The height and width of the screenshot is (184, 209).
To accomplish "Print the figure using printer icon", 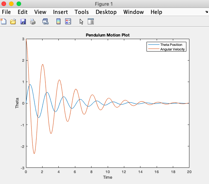I will pos(33,21).
